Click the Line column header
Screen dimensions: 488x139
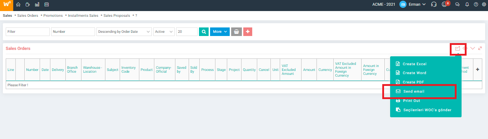(x=11, y=70)
